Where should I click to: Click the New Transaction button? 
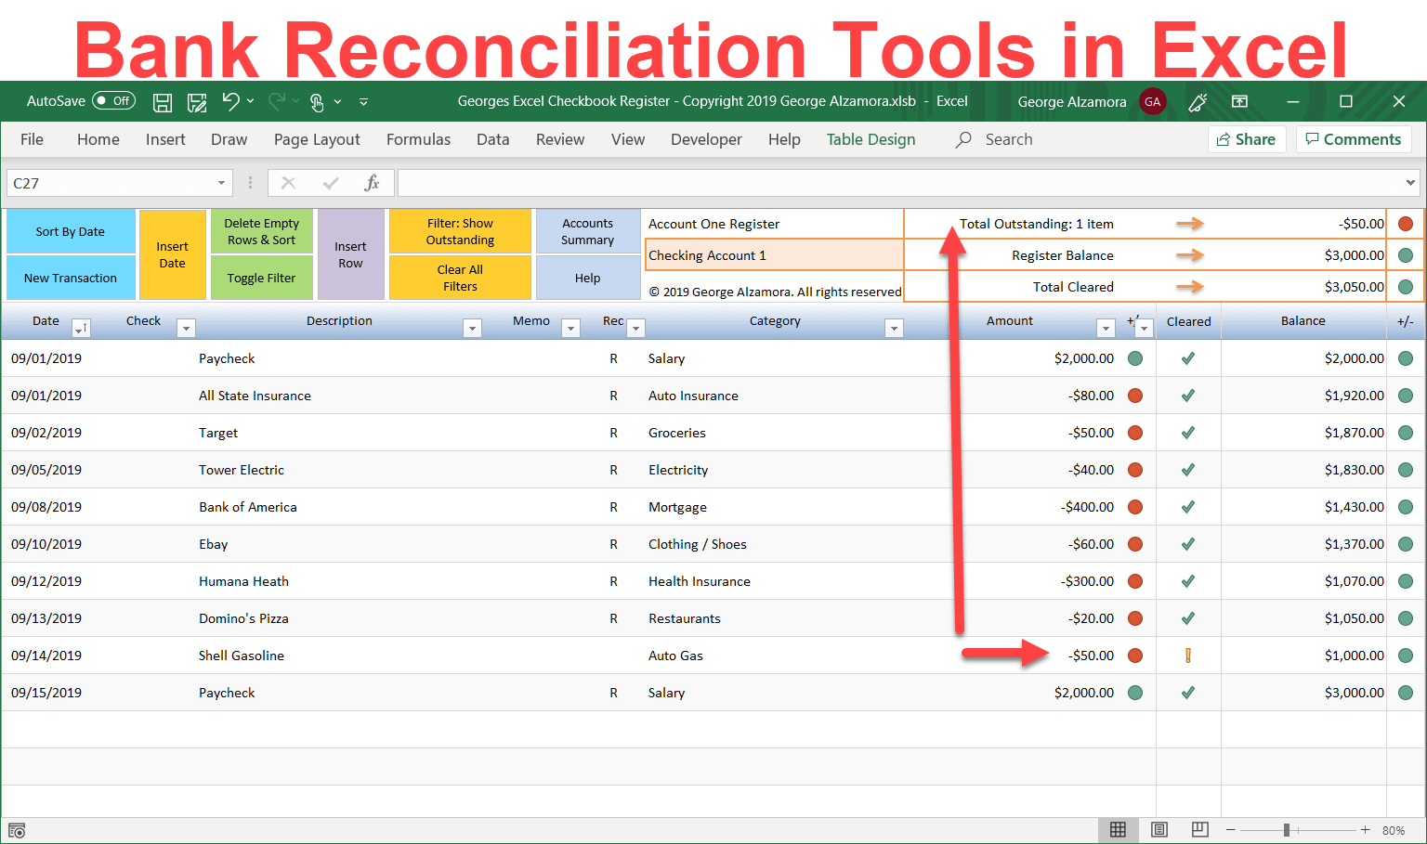71,278
